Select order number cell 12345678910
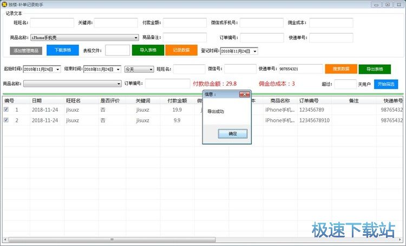The height and width of the screenshot is (246, 406). click(315, 120)
